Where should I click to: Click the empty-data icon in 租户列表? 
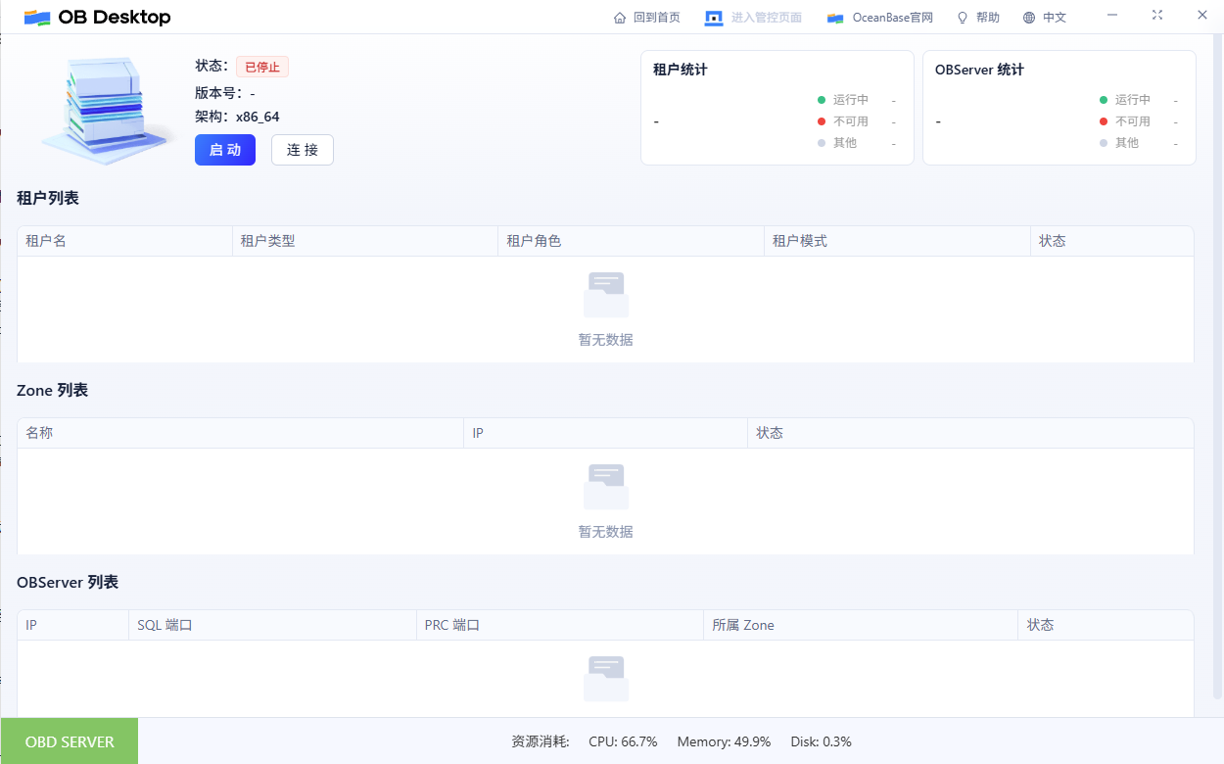[605, 293]
